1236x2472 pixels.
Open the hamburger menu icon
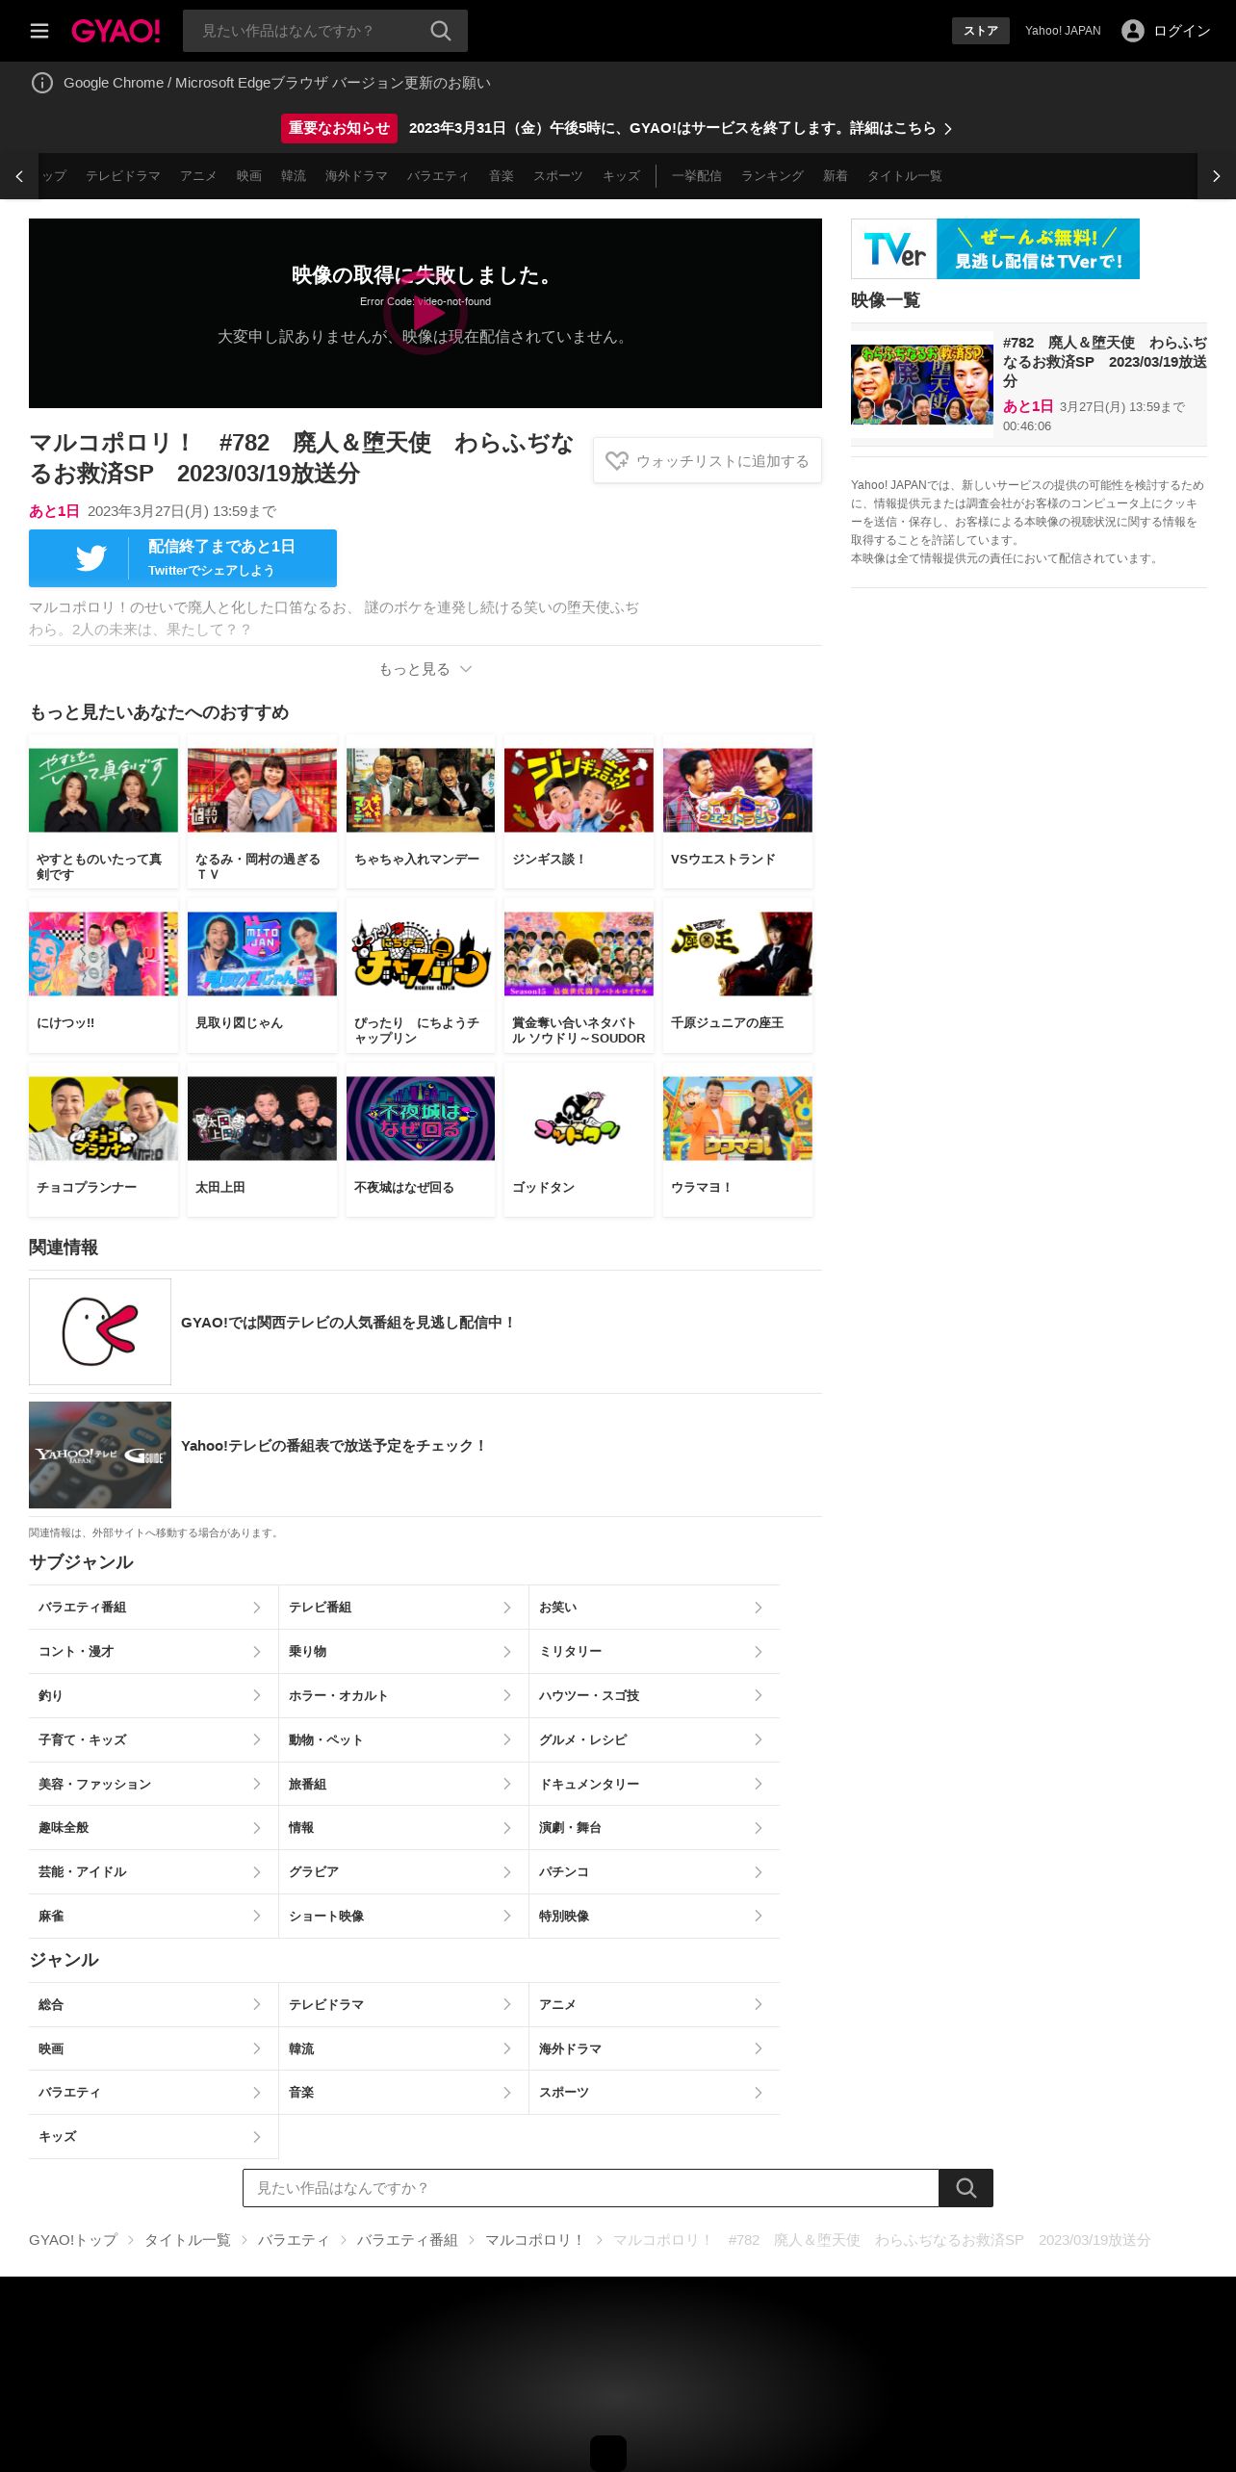click(x=39, y=31)
